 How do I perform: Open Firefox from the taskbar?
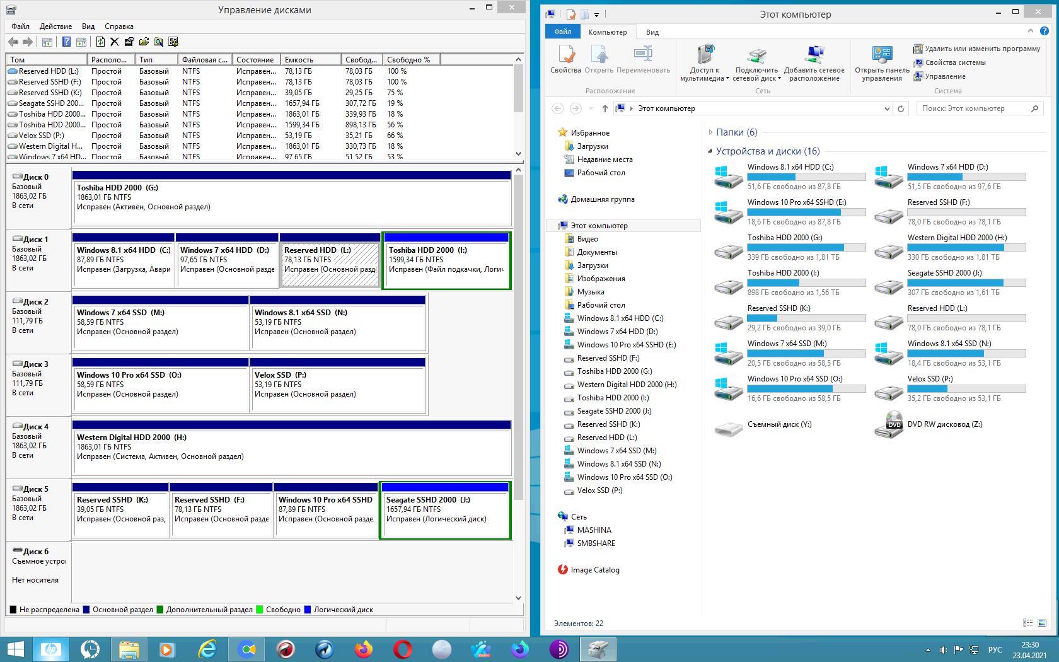[364, 649]
